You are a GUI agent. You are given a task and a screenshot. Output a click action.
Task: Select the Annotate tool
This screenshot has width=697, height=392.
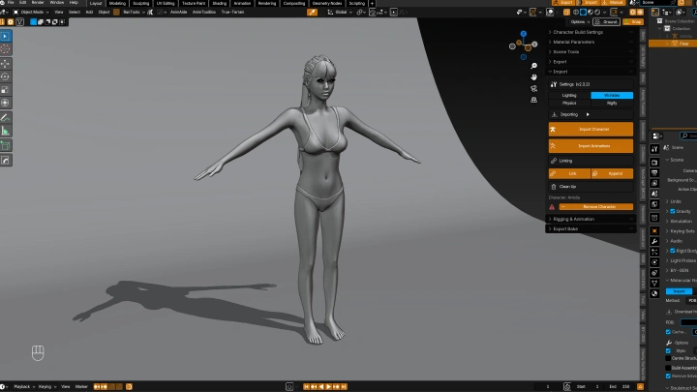pyautogui.click(x=6, y=118)
